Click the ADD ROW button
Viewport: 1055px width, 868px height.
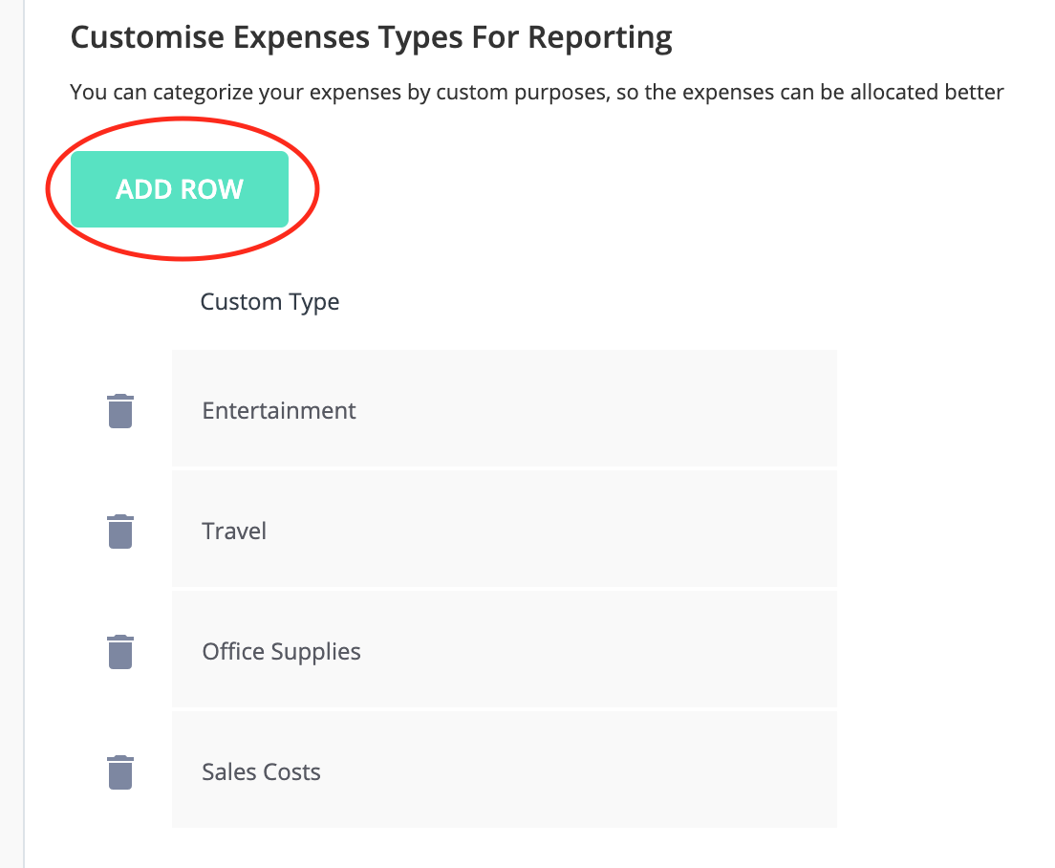(180, 189)
